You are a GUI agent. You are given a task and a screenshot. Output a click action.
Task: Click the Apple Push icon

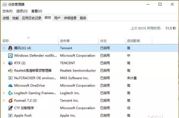[10, 116]
